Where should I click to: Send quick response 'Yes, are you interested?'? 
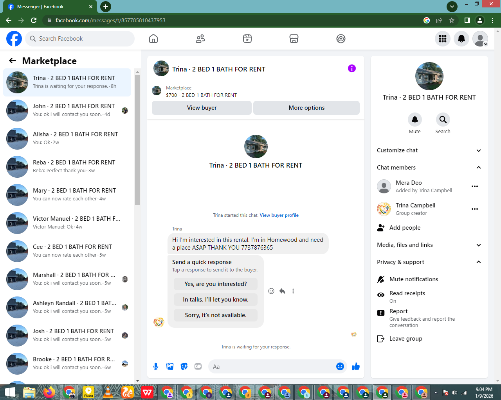(216, 284)
